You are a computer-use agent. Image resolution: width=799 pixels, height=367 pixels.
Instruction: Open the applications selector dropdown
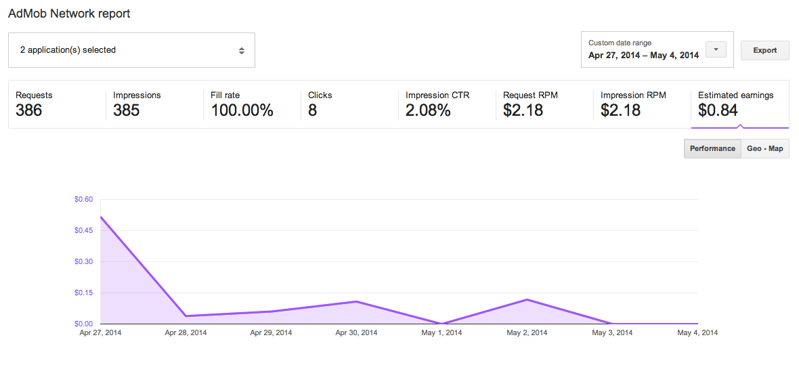(x=131, y=50)
